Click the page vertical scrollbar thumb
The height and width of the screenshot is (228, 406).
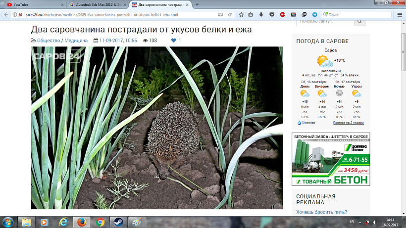pos(403,52)
